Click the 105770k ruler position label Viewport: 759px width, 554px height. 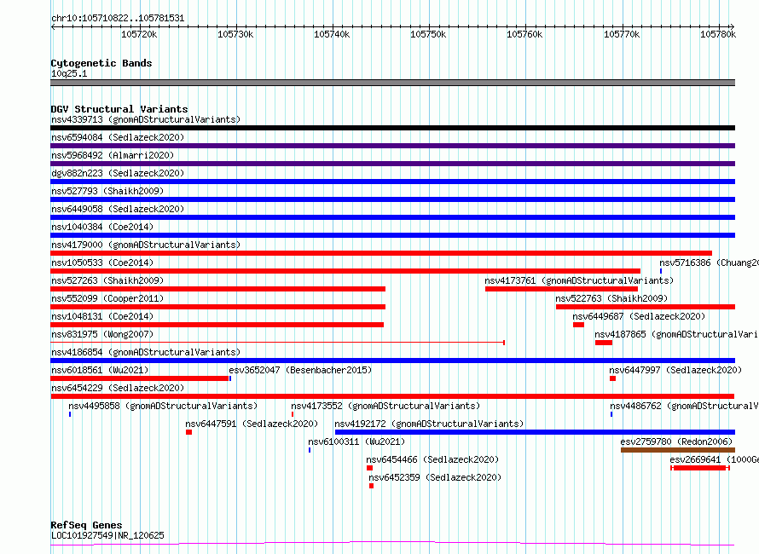622,34
